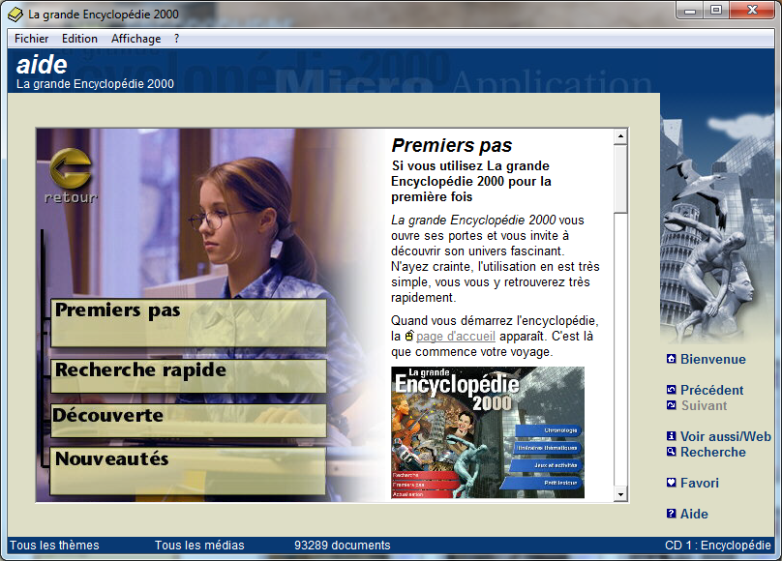This screenshot has width=782, height=561.
Task: Click the scroll down arrow of help text
Action: pyautogui.click(x=620, y=494)
